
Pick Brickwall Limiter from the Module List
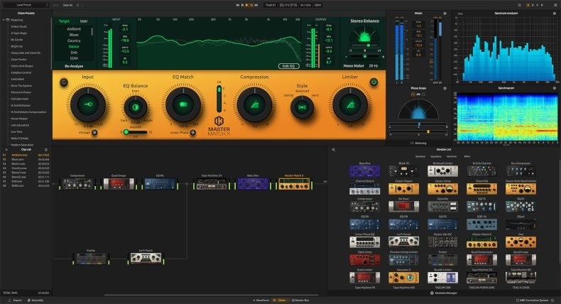[442, 171]
